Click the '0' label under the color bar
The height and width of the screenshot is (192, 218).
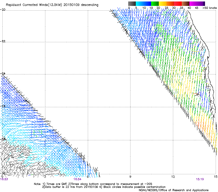tap(129, 8)
